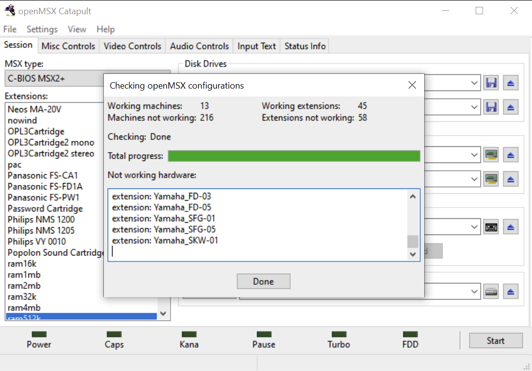Click the down arrow of the hardware list scrollbar
This screenshot has width=532, height=371.
412,254
